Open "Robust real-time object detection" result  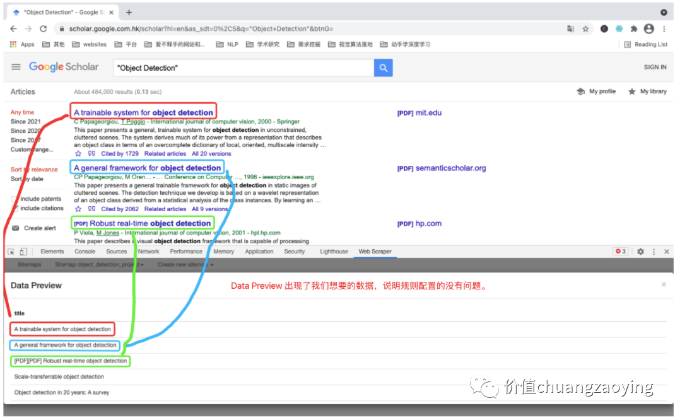[x=142, y=223]
